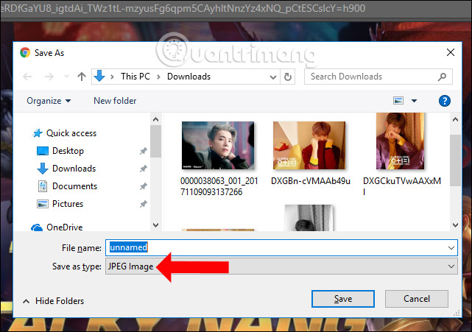Viewport: 472px width, 332px height.
Task: Select the DXGBn-cVMAAb49u image thumbnail
Action: (x=309, y=145)
